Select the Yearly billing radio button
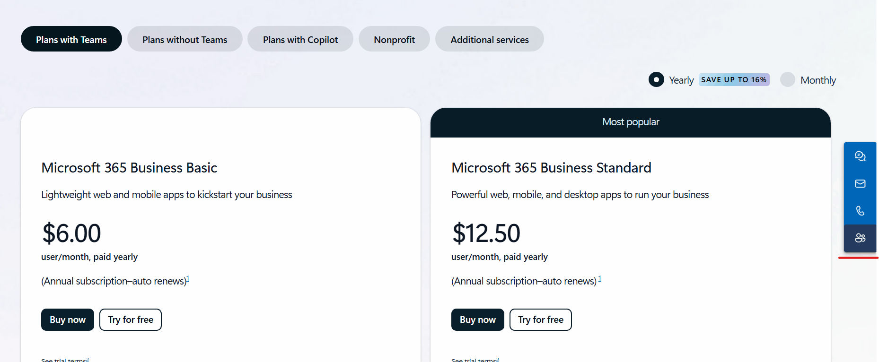 click(x=656, y=79)
